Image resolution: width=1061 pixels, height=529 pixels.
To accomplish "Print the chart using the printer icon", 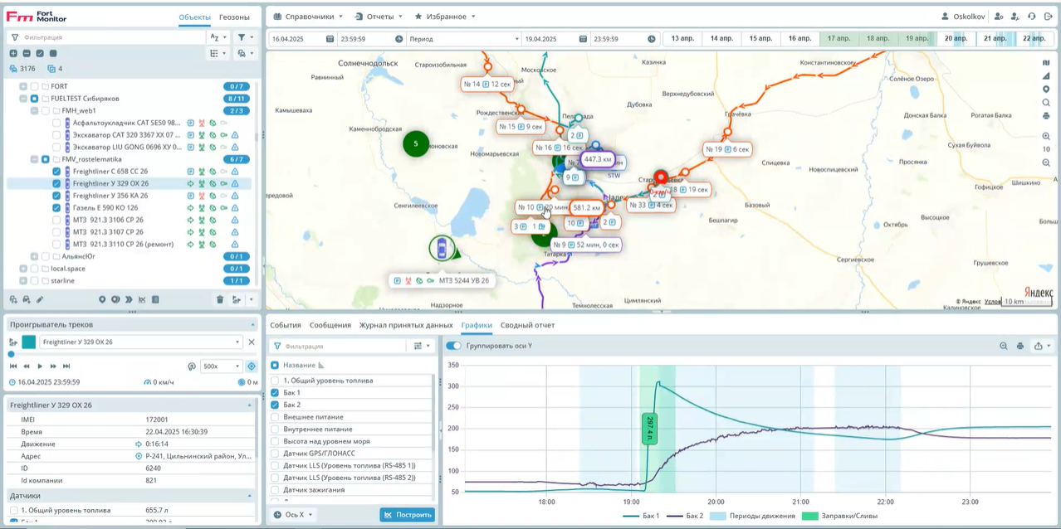I will pos(1020,346).
